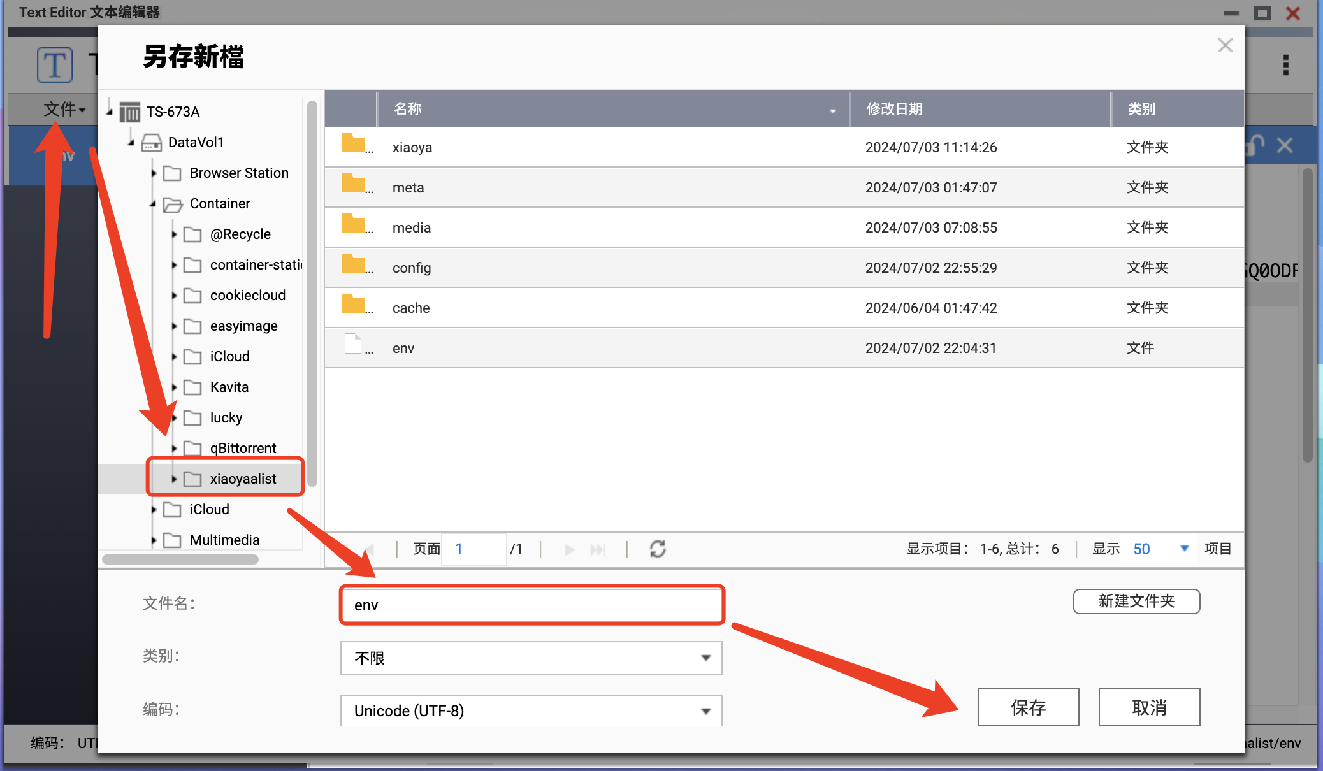Click the 新建文件夹 new folder button

coord(1136,602)
